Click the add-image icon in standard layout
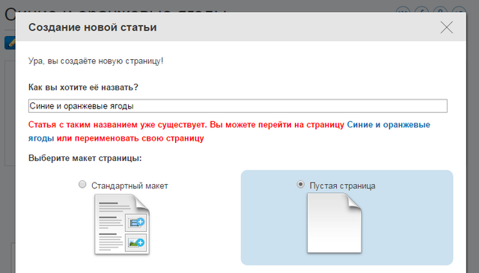The height and width of the screenshot is (273, 479). 136,243
